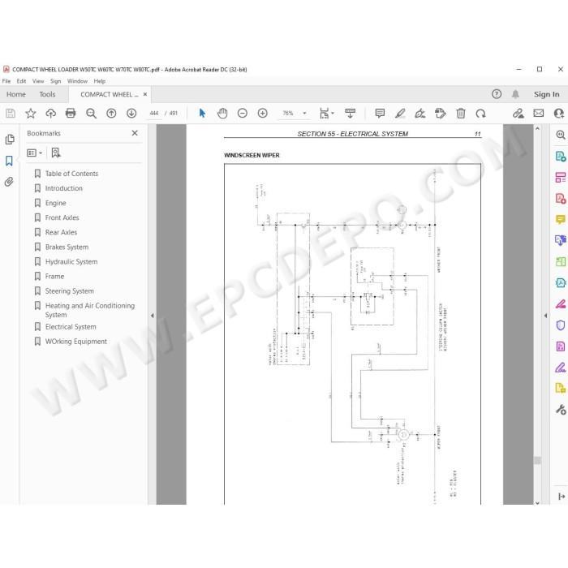Click the vertical scrollbar thumb

[537, 460]
